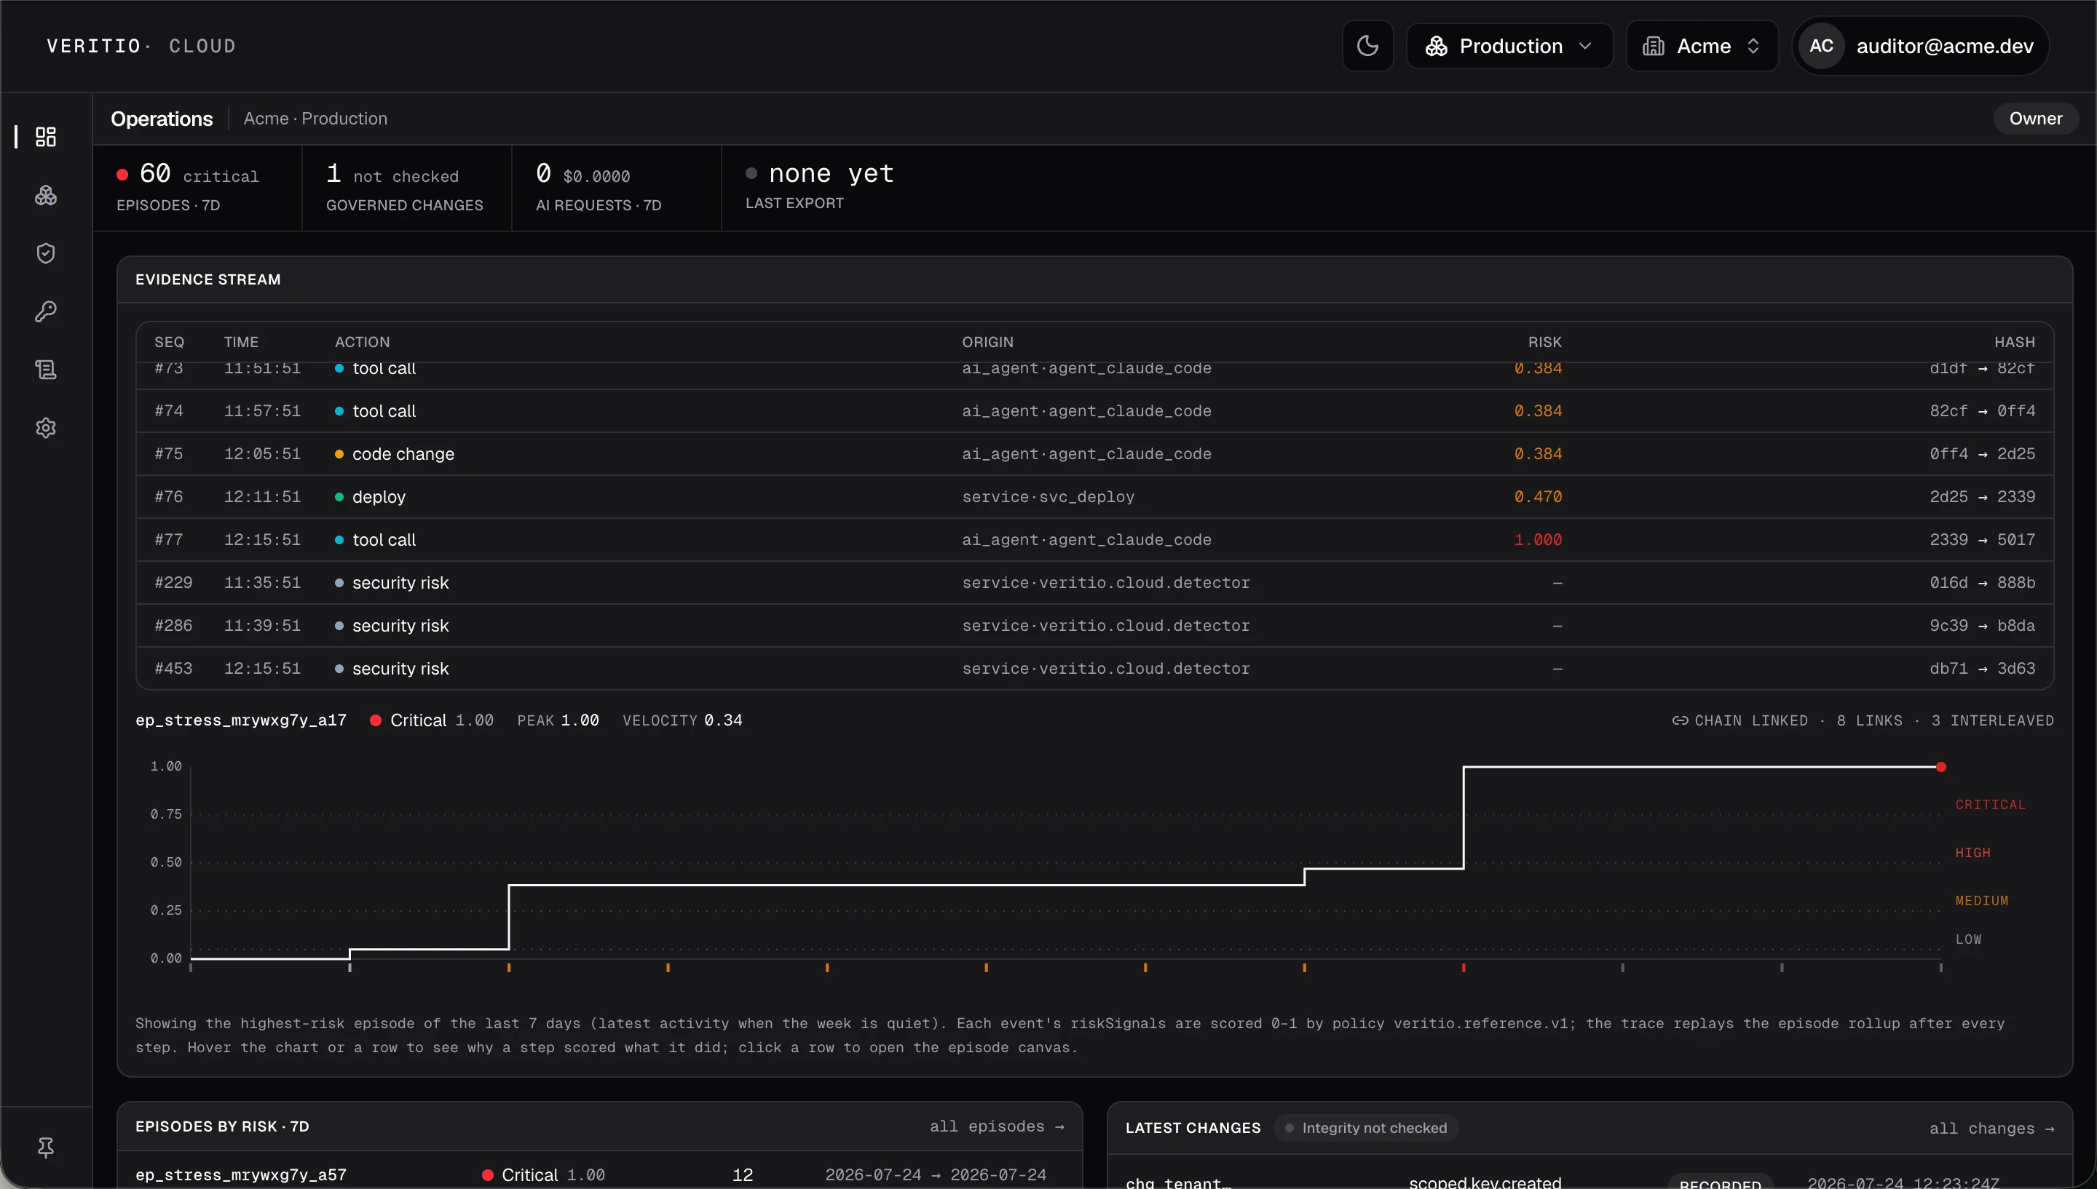Image resolution: width=2097 pixels, height=1189 pixels.
Task: Click the MEDIUM threshold label on chart
Action: click(x=1981, y=901)
